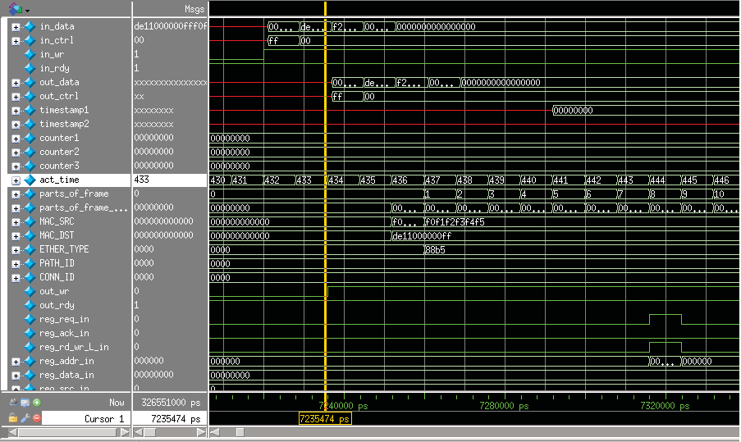This screenshot has width=741, height=442.
Task: Click the wrench icon to edit Cursor 1
Action: [25, 418]
